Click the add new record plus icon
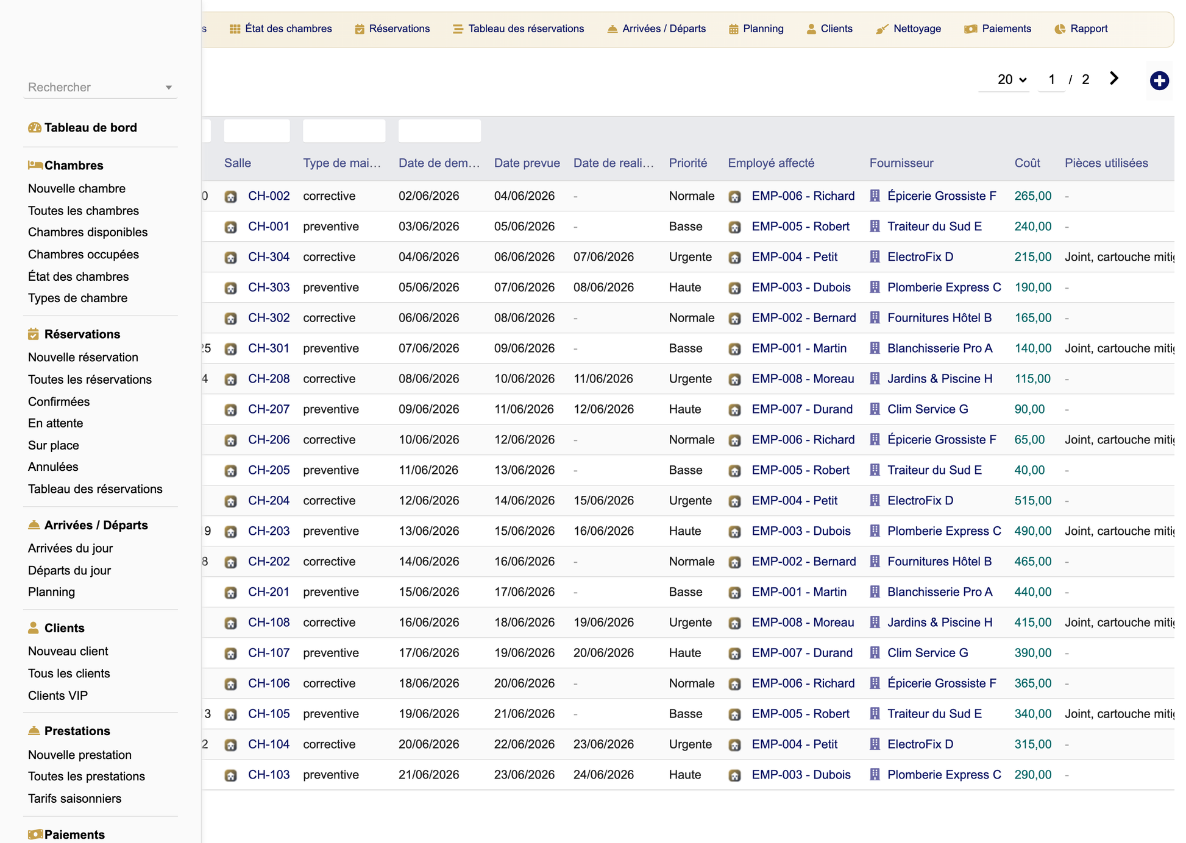Viewport: 1186px width, 843px height. [x=1159, y=80]
